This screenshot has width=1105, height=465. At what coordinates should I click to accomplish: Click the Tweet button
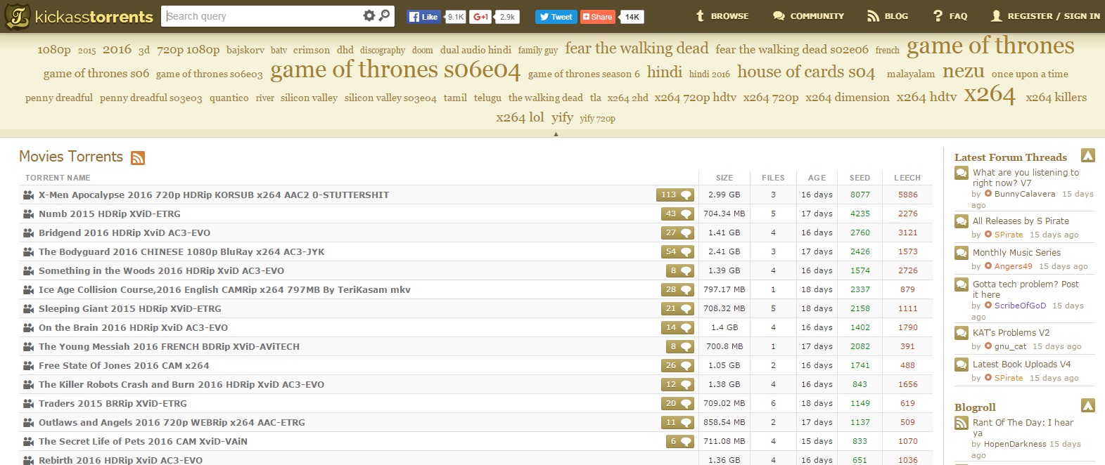click(x=556, y=17)
